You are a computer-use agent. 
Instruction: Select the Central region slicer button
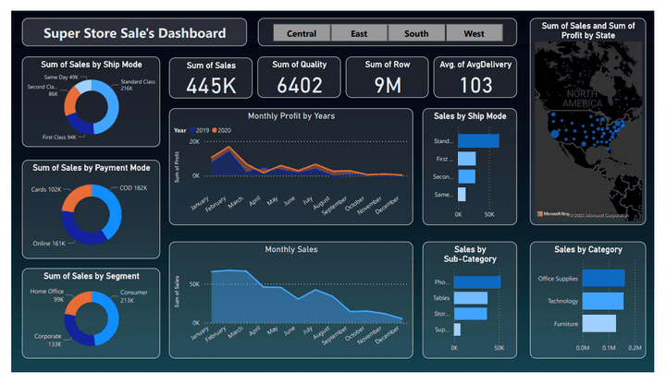tap(302, 33)
